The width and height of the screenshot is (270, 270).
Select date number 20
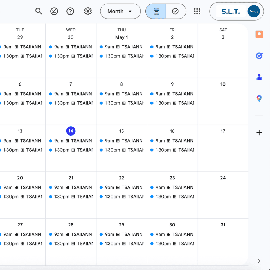(20, 178)
